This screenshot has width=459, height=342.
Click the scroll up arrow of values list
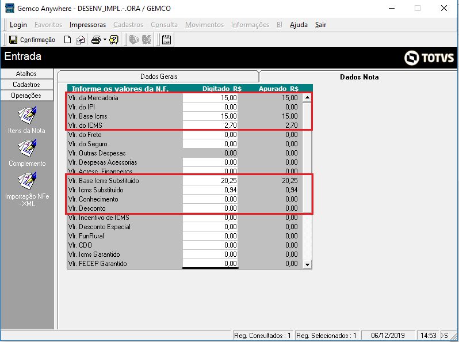307,97
